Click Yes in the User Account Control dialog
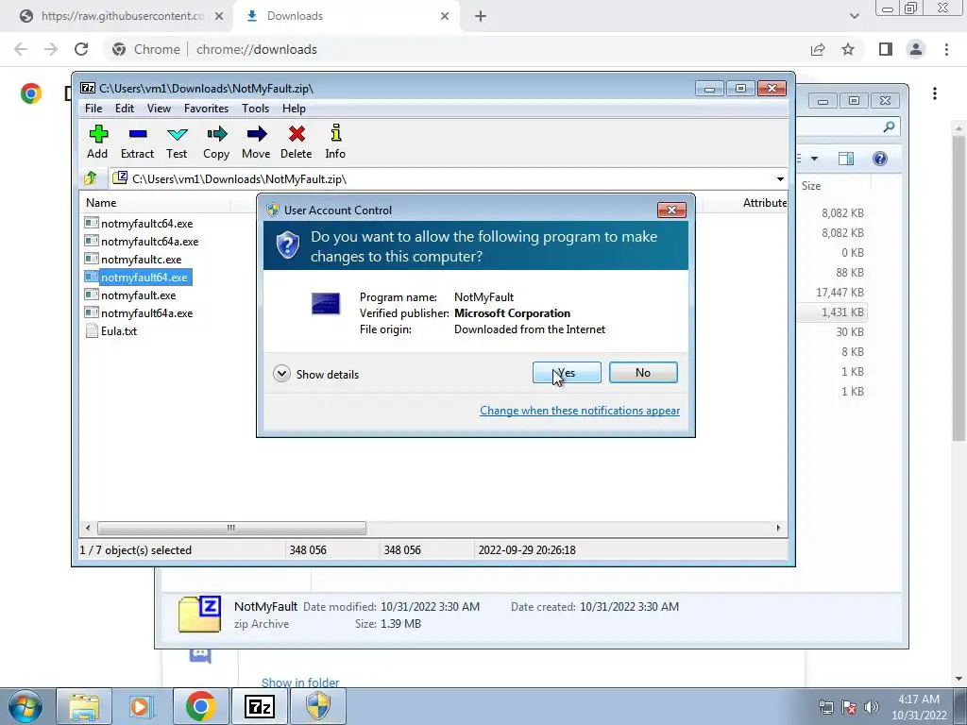This screenshot has width=967, height=725. click(567, 372)
